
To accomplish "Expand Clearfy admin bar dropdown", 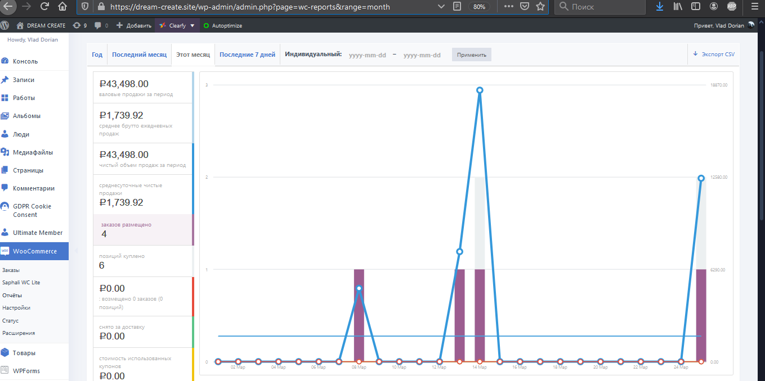I will pos(177,25).
